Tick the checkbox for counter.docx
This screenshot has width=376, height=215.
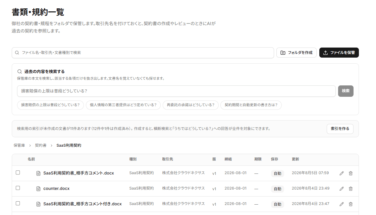coord(18,188)
